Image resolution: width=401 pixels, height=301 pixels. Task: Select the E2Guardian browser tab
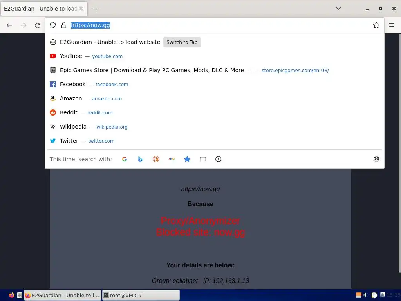click(44, 9)
